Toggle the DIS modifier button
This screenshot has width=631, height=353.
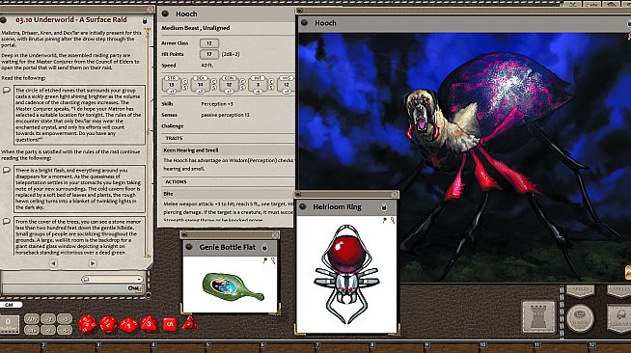tap(32, 330)
